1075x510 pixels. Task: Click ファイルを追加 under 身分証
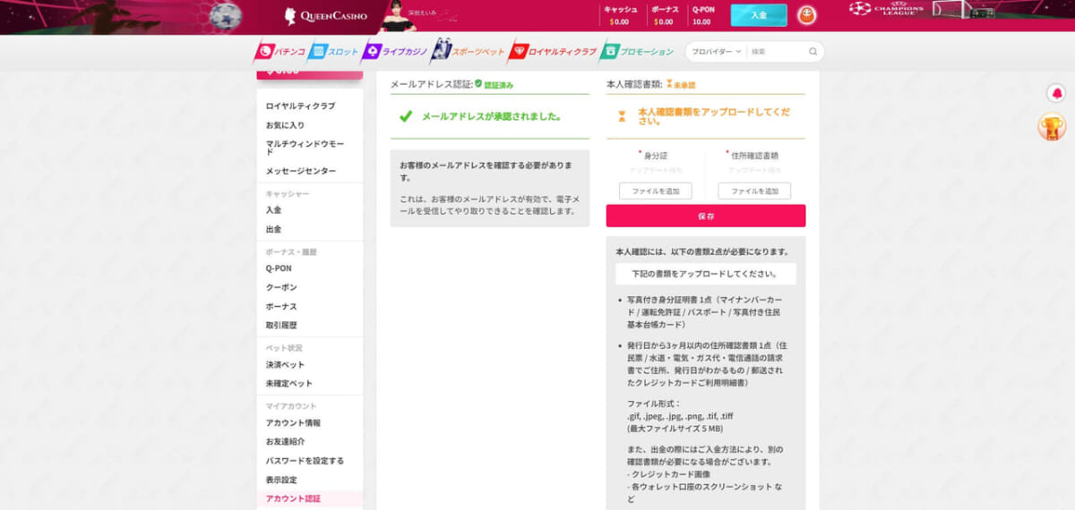tap(656, 191)
